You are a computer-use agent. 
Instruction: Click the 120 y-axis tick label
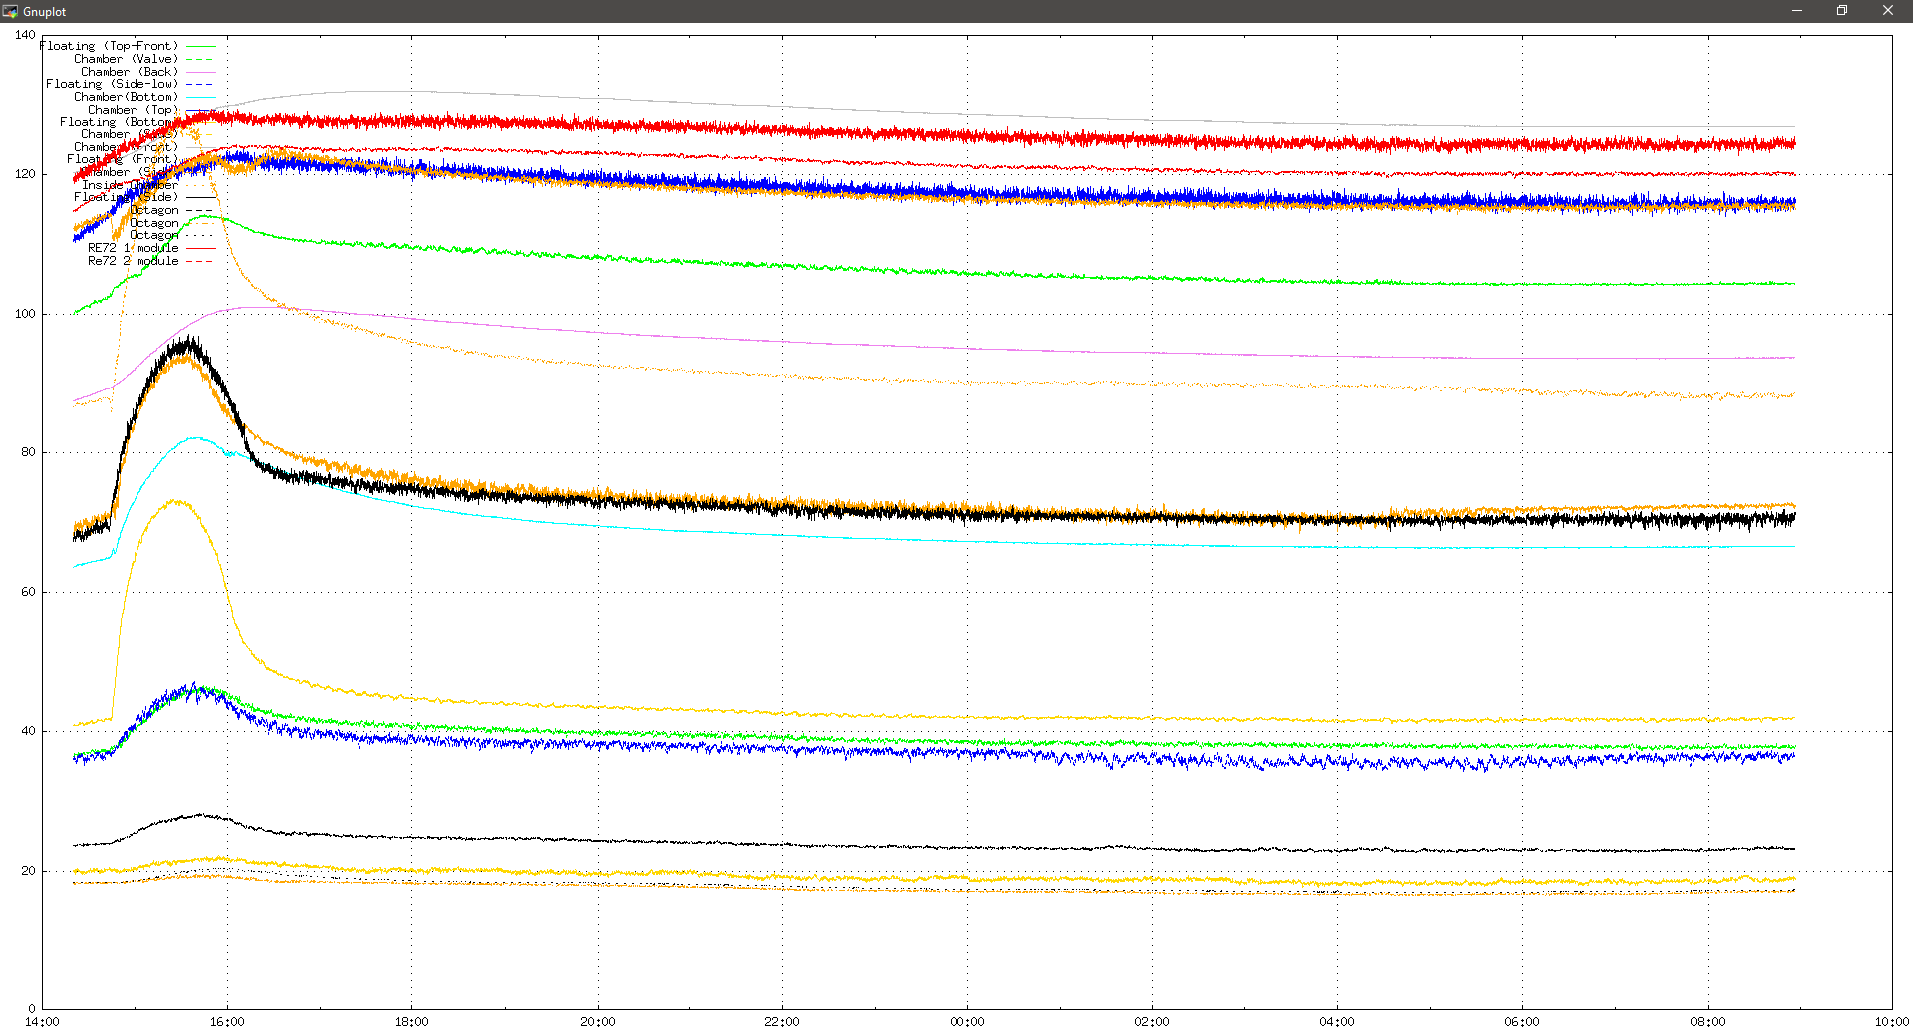pyautogui.click(x=25, y=174)
